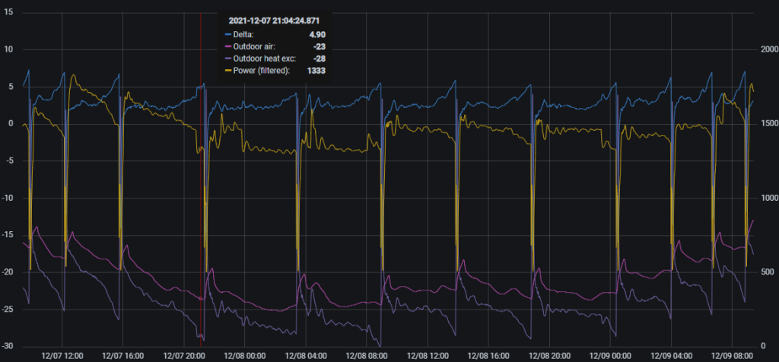Click the magenta Outdoor air color swatch
Viewport: 779px width, 362px height.
(228, 46)
